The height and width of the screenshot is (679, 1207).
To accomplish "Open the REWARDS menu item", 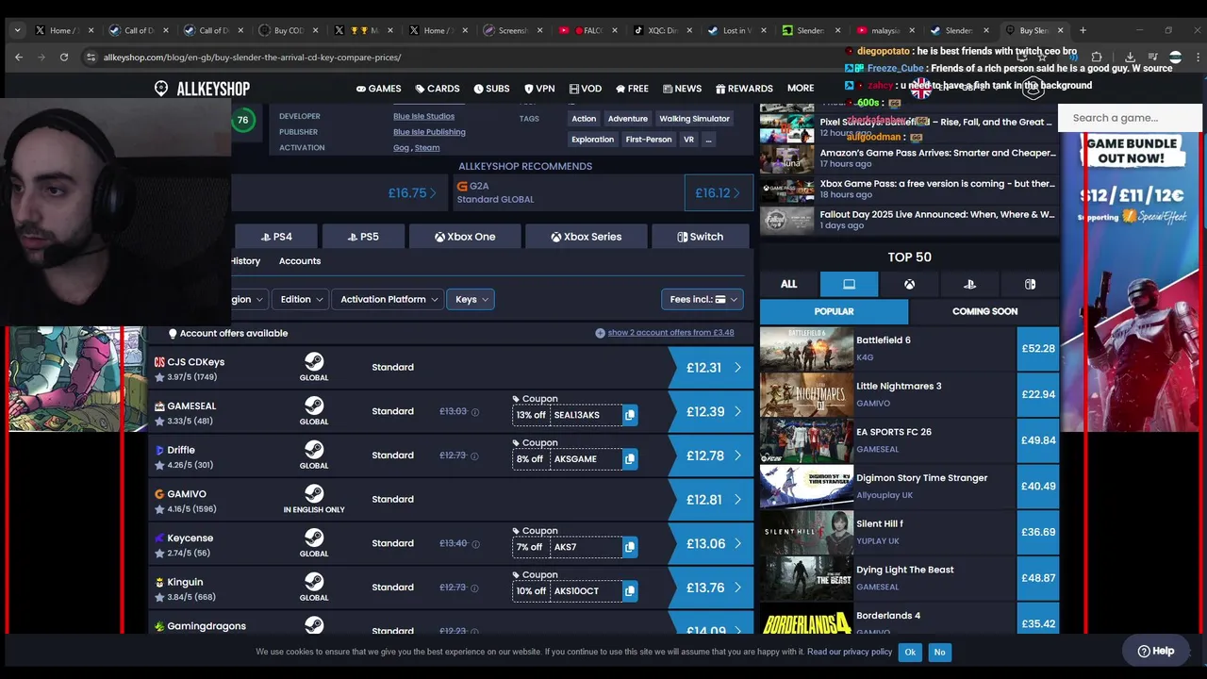I will (744, 89).
